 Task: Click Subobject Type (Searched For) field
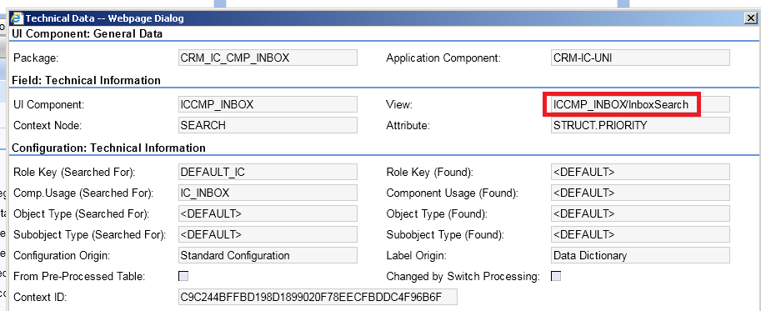coord(268,234)
